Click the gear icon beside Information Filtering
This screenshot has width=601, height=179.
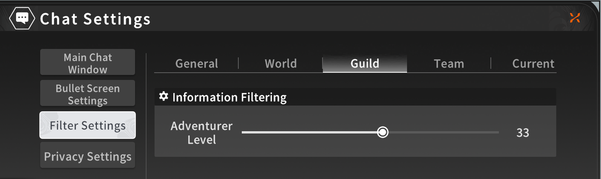(x=164, y=96)
